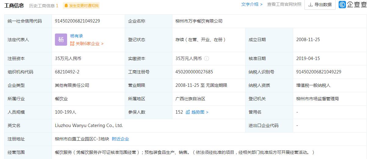
Task: Click the 登记机关 label
Action: 257,99
